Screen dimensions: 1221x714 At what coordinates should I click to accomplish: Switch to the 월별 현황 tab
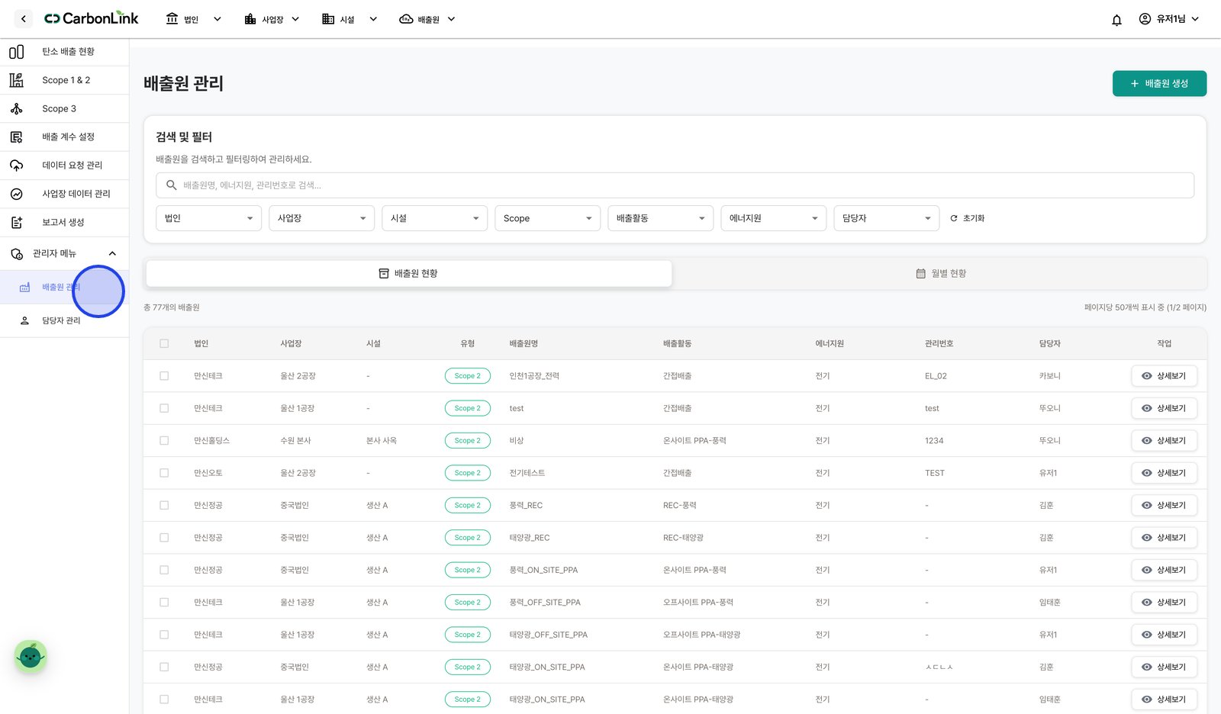(x=940, y=273)
